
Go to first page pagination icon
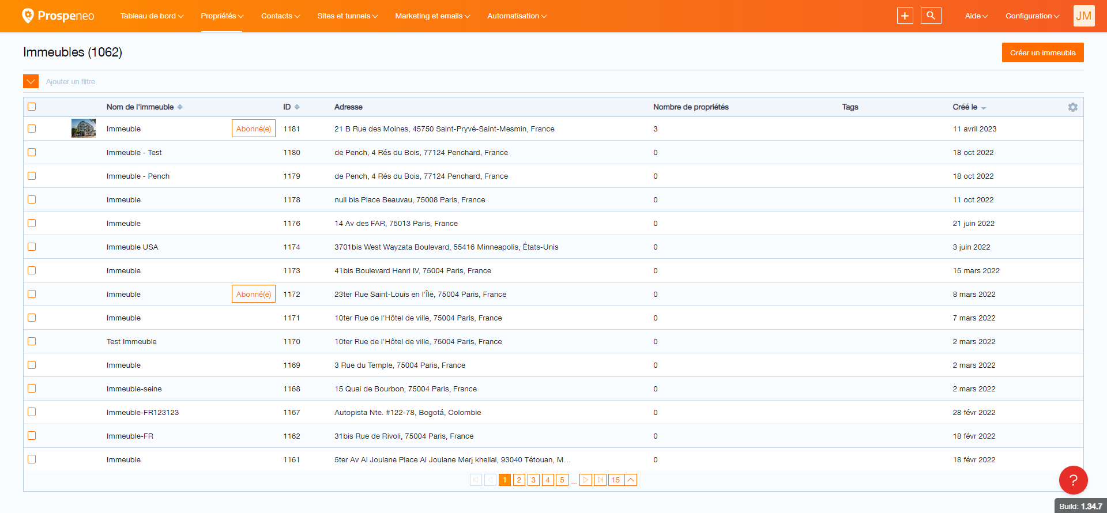[x=476, y=480]
